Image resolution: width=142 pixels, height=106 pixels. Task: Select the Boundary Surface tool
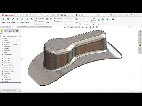(22, 20)
